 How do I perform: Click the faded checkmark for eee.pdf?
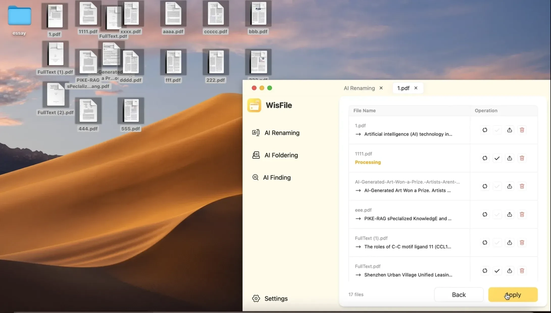point(497,214)
